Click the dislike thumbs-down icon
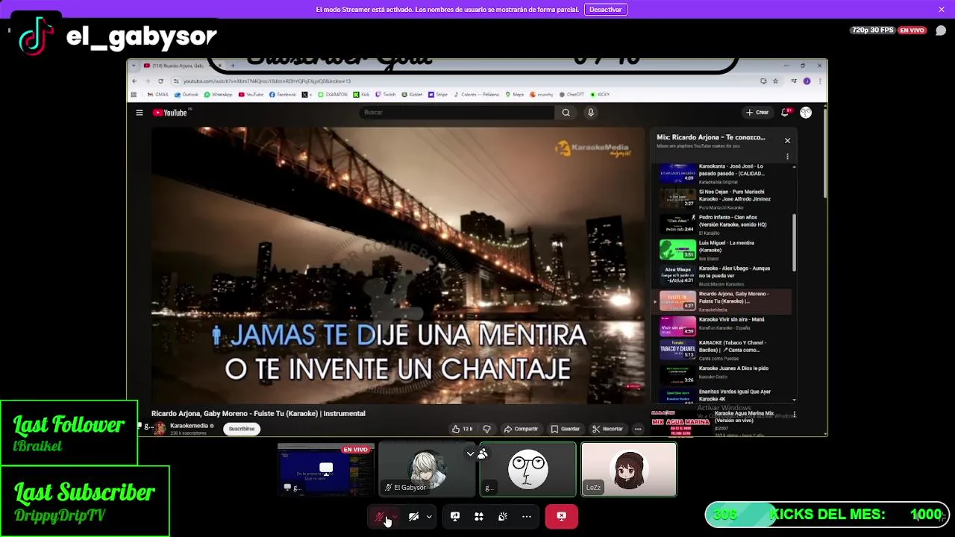This screenshot has width=955, height=537. (486, 429)
